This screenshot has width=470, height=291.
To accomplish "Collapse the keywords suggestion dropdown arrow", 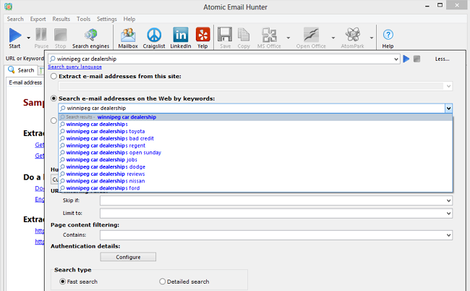I will 448,108.
